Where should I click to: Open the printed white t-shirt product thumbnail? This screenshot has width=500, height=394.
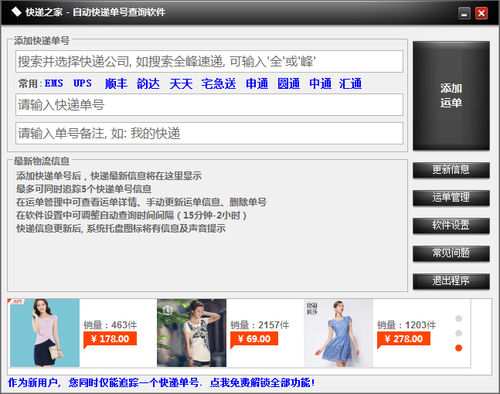(192, 333)
